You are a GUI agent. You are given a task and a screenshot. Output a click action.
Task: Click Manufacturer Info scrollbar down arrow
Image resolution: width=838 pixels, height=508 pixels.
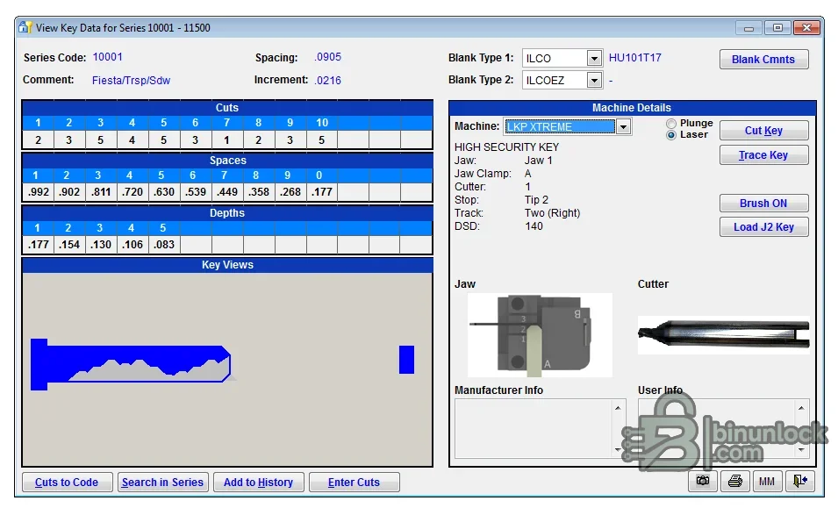coord(618,449)
